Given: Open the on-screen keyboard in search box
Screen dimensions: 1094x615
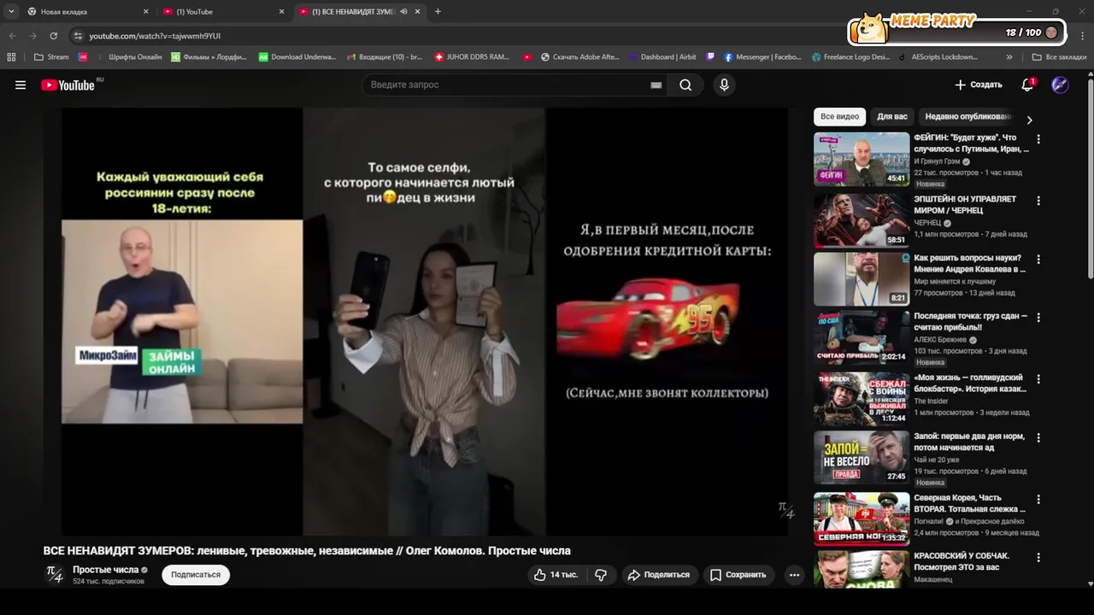Looking at the screenshot, I should (656, 85).
